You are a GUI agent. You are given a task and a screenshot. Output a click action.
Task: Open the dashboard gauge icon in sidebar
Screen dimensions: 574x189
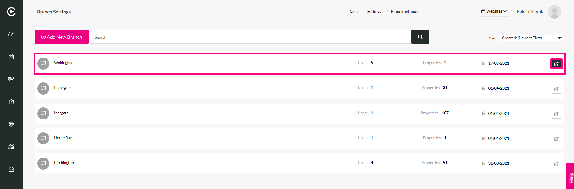click(11, 34)
